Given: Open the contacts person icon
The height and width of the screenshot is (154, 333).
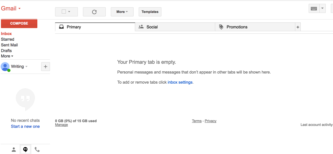Looking at the screenshot, I should click(14, 150).
